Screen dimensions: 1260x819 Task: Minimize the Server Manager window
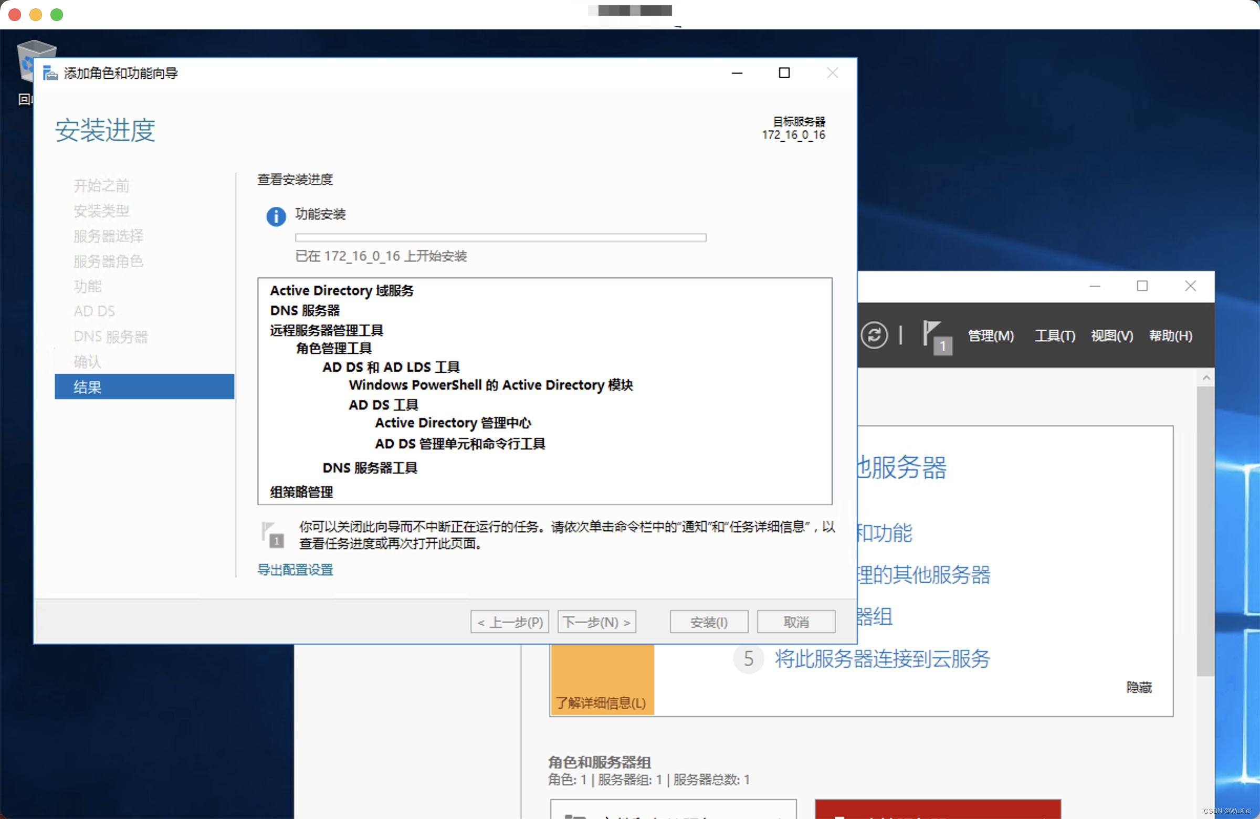[x=1095, y=286]
